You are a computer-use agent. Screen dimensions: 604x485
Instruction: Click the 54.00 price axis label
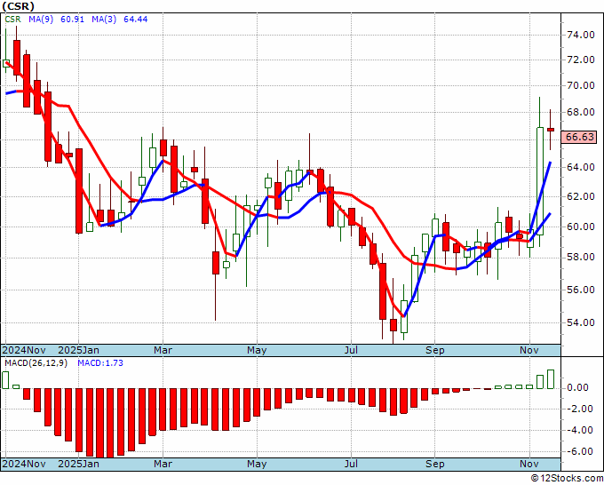[x=581, y=322]
